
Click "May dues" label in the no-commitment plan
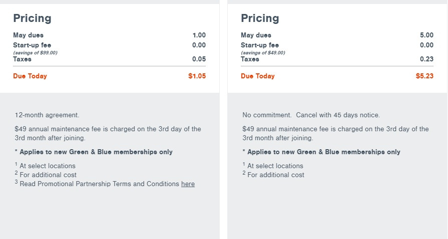[256, 35]
